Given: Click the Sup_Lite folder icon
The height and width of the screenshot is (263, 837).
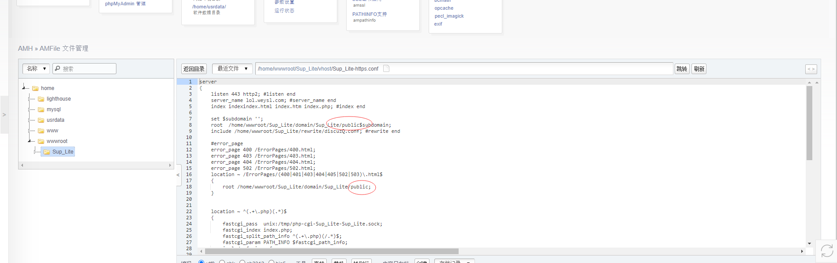Looking at the screenshot, I should [x=47, y=152].
